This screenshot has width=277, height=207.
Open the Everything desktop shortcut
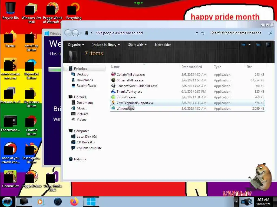[x=74, y=10]
